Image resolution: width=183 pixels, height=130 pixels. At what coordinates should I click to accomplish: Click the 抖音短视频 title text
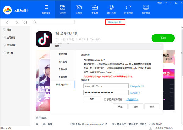pos(66,34)
